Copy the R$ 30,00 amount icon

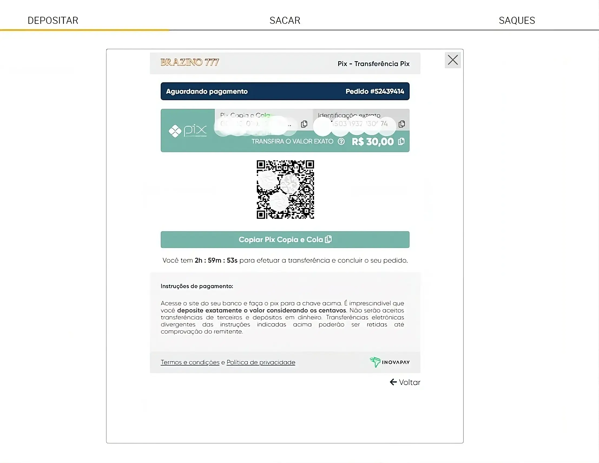[x=401, y=141]
